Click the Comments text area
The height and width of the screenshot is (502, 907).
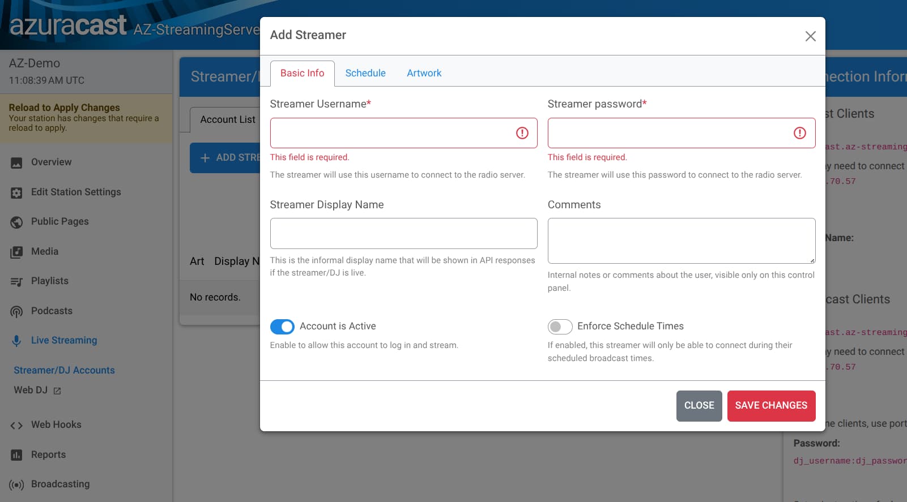[682, 241]
